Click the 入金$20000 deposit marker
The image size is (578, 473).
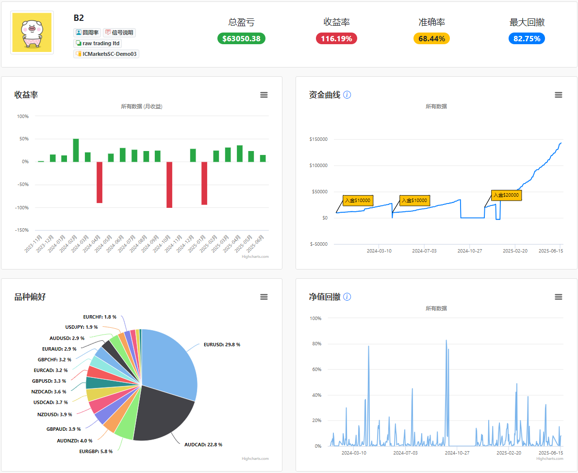pos(507,195)
